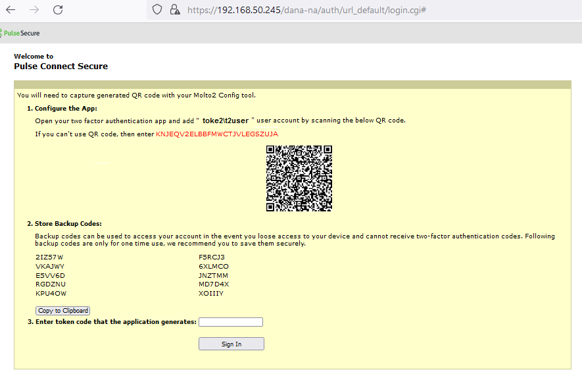Open the shield tracking protection icon

tap(157, 10)
